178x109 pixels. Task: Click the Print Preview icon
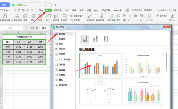[x=27, y=10]
